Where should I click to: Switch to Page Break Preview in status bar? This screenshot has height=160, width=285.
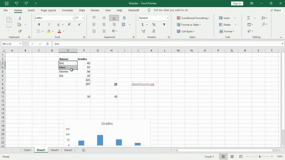[240, 156]
